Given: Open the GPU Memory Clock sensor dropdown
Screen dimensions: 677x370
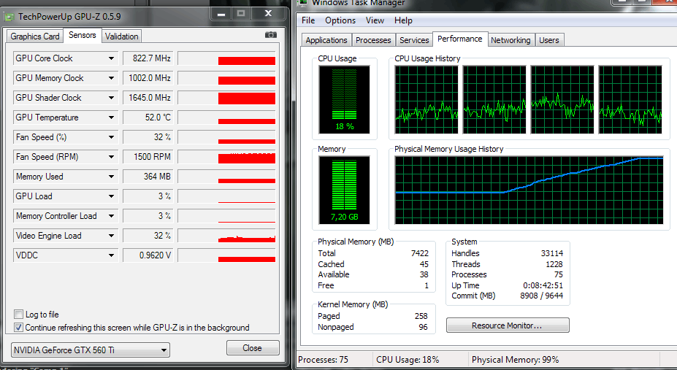Looking at the screenshot, I should 112,78.
